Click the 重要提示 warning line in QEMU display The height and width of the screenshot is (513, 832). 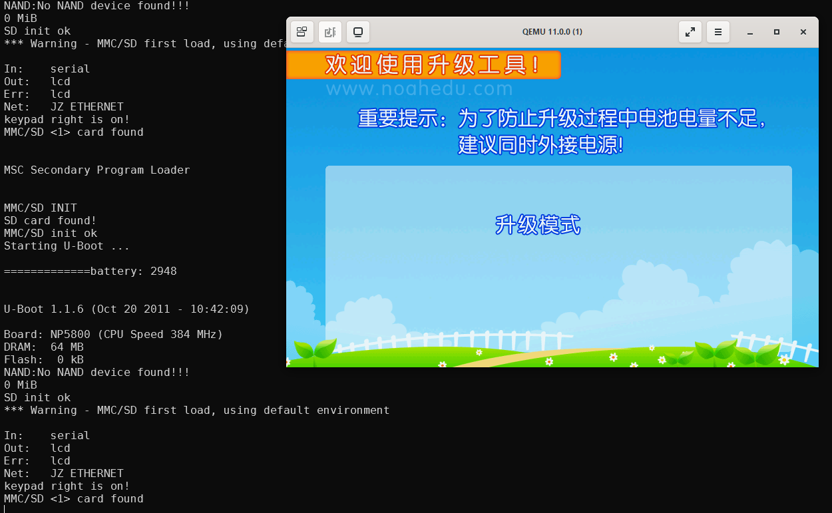point(562,118)
